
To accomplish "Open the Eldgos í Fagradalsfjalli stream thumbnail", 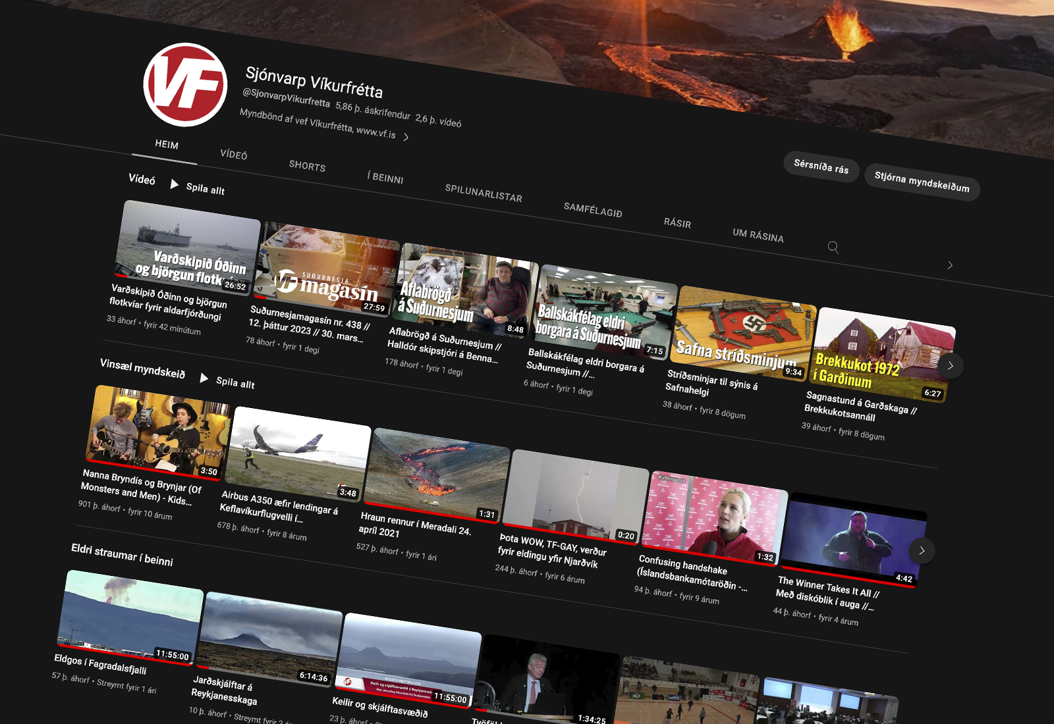I will coord(130,617).
